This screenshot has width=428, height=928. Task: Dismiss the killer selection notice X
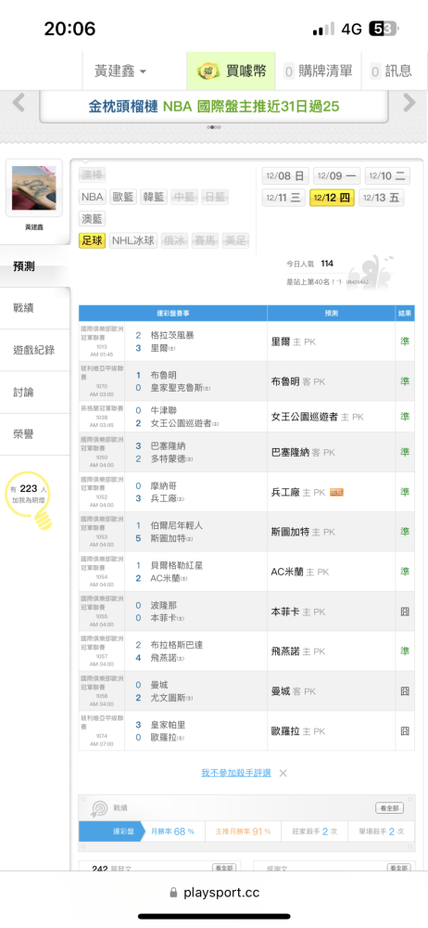point(283,773)
